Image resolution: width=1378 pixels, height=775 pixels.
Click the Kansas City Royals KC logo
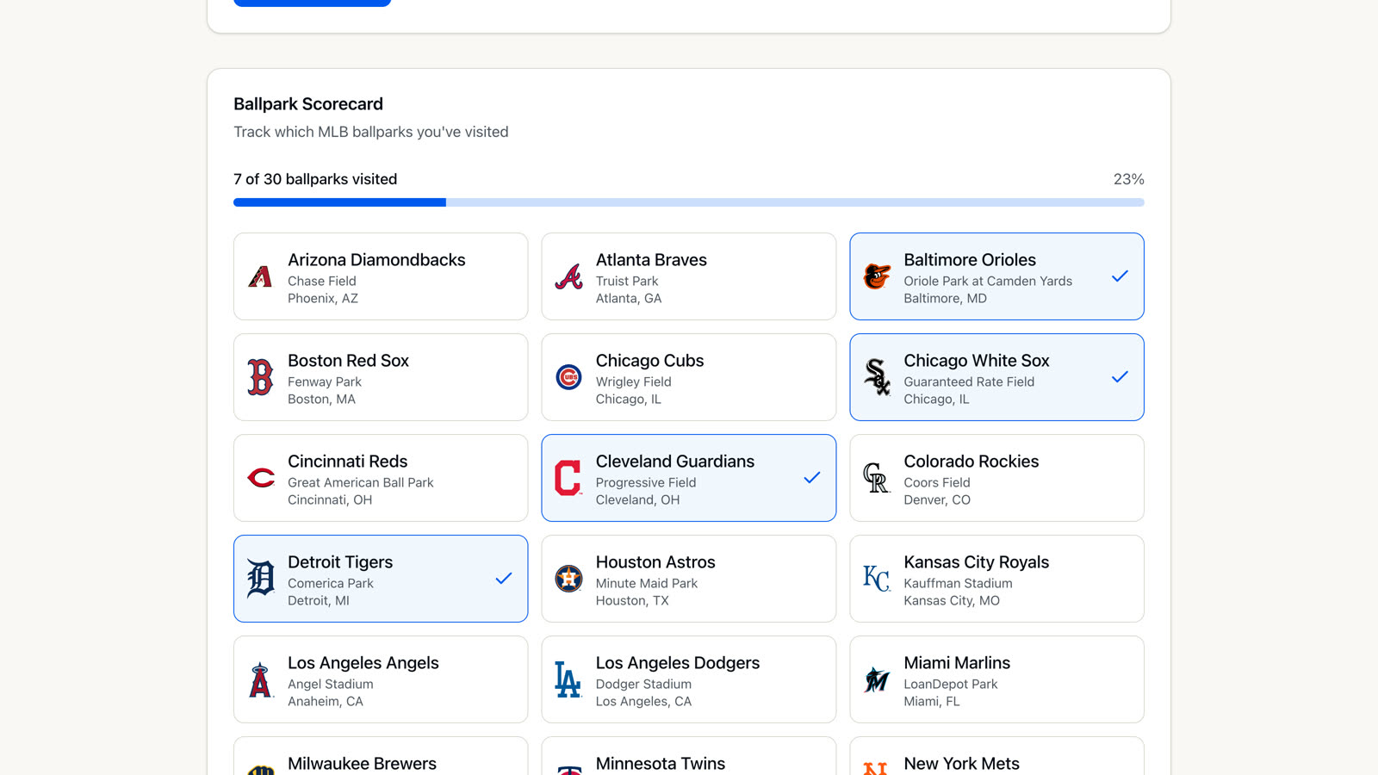[877, 579]
